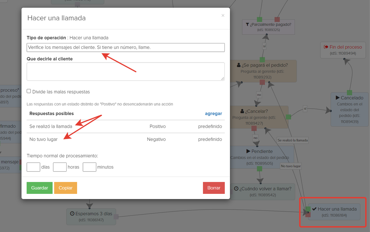Click the orange Copiar button

click(65, 188)
